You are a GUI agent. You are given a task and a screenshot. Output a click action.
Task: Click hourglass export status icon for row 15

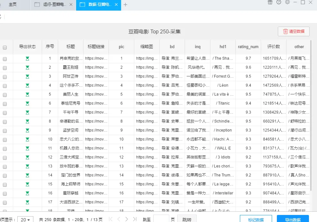click(27, 184)
